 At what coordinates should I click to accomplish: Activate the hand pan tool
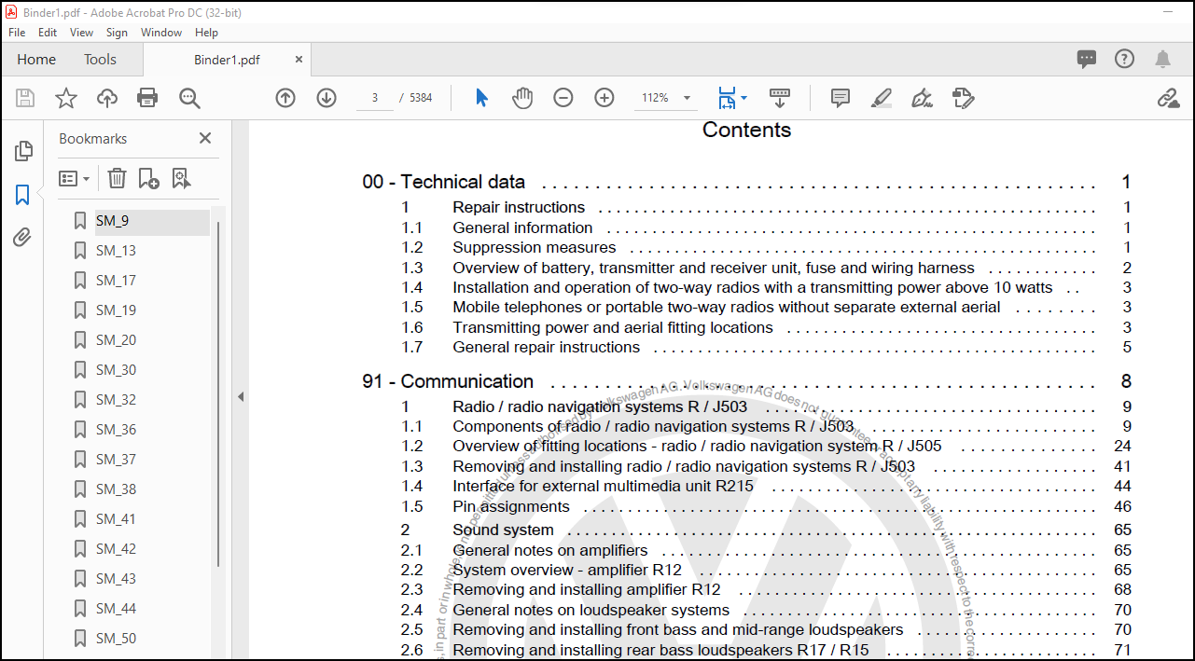pos(522,98)
